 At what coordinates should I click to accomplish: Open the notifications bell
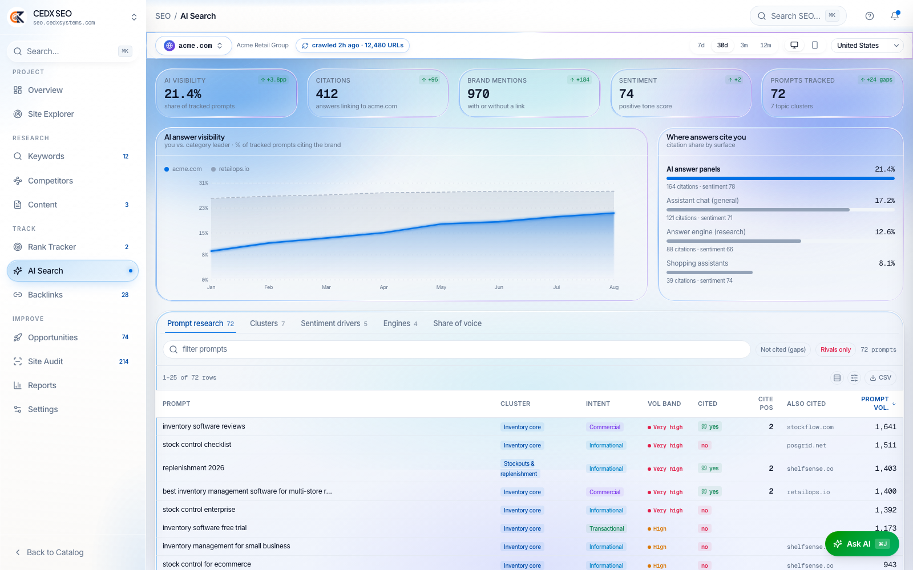(x=895, y=16)
